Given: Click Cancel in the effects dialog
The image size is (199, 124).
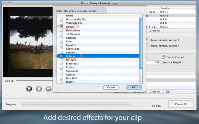Looking at the screenshot, I should (x=111, y=87).
